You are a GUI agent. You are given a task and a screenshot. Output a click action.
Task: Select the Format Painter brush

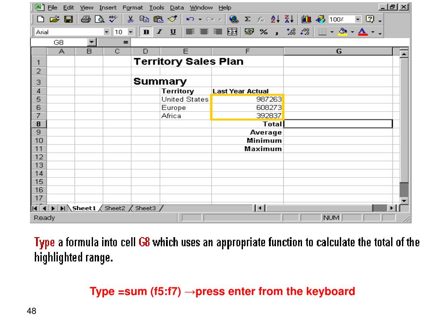[x=172, y=19]
